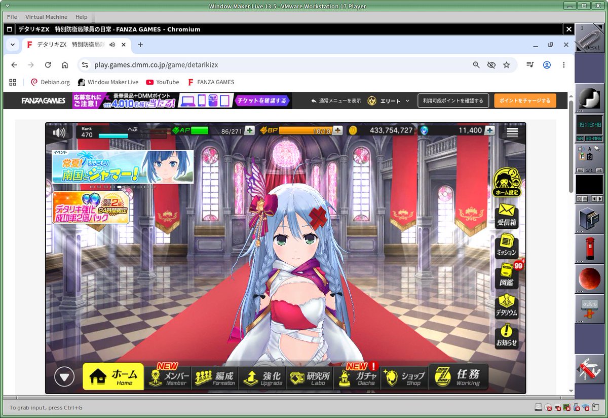This screenshot has width=608, height=418.
Task: Open the Chromium profile icon
Action: point(547,65)
